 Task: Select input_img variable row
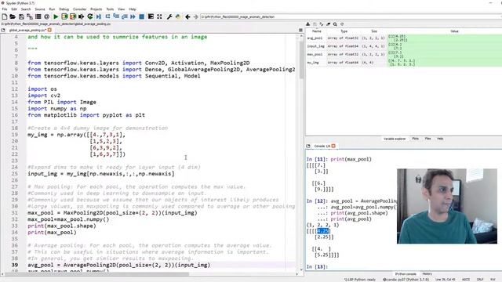click(x=404, y=46)
